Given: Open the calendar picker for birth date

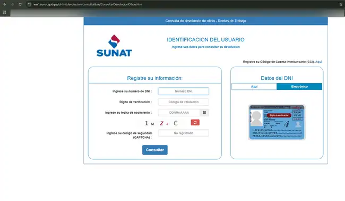Looking at the screenshot, I should tap(204, 113).
